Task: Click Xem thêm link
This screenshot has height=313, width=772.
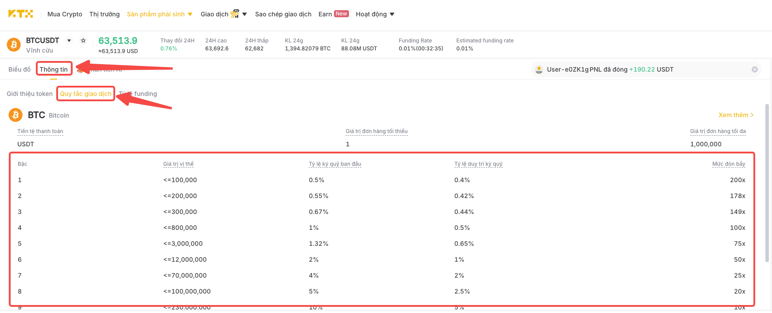Action: (x=736, y=115)
